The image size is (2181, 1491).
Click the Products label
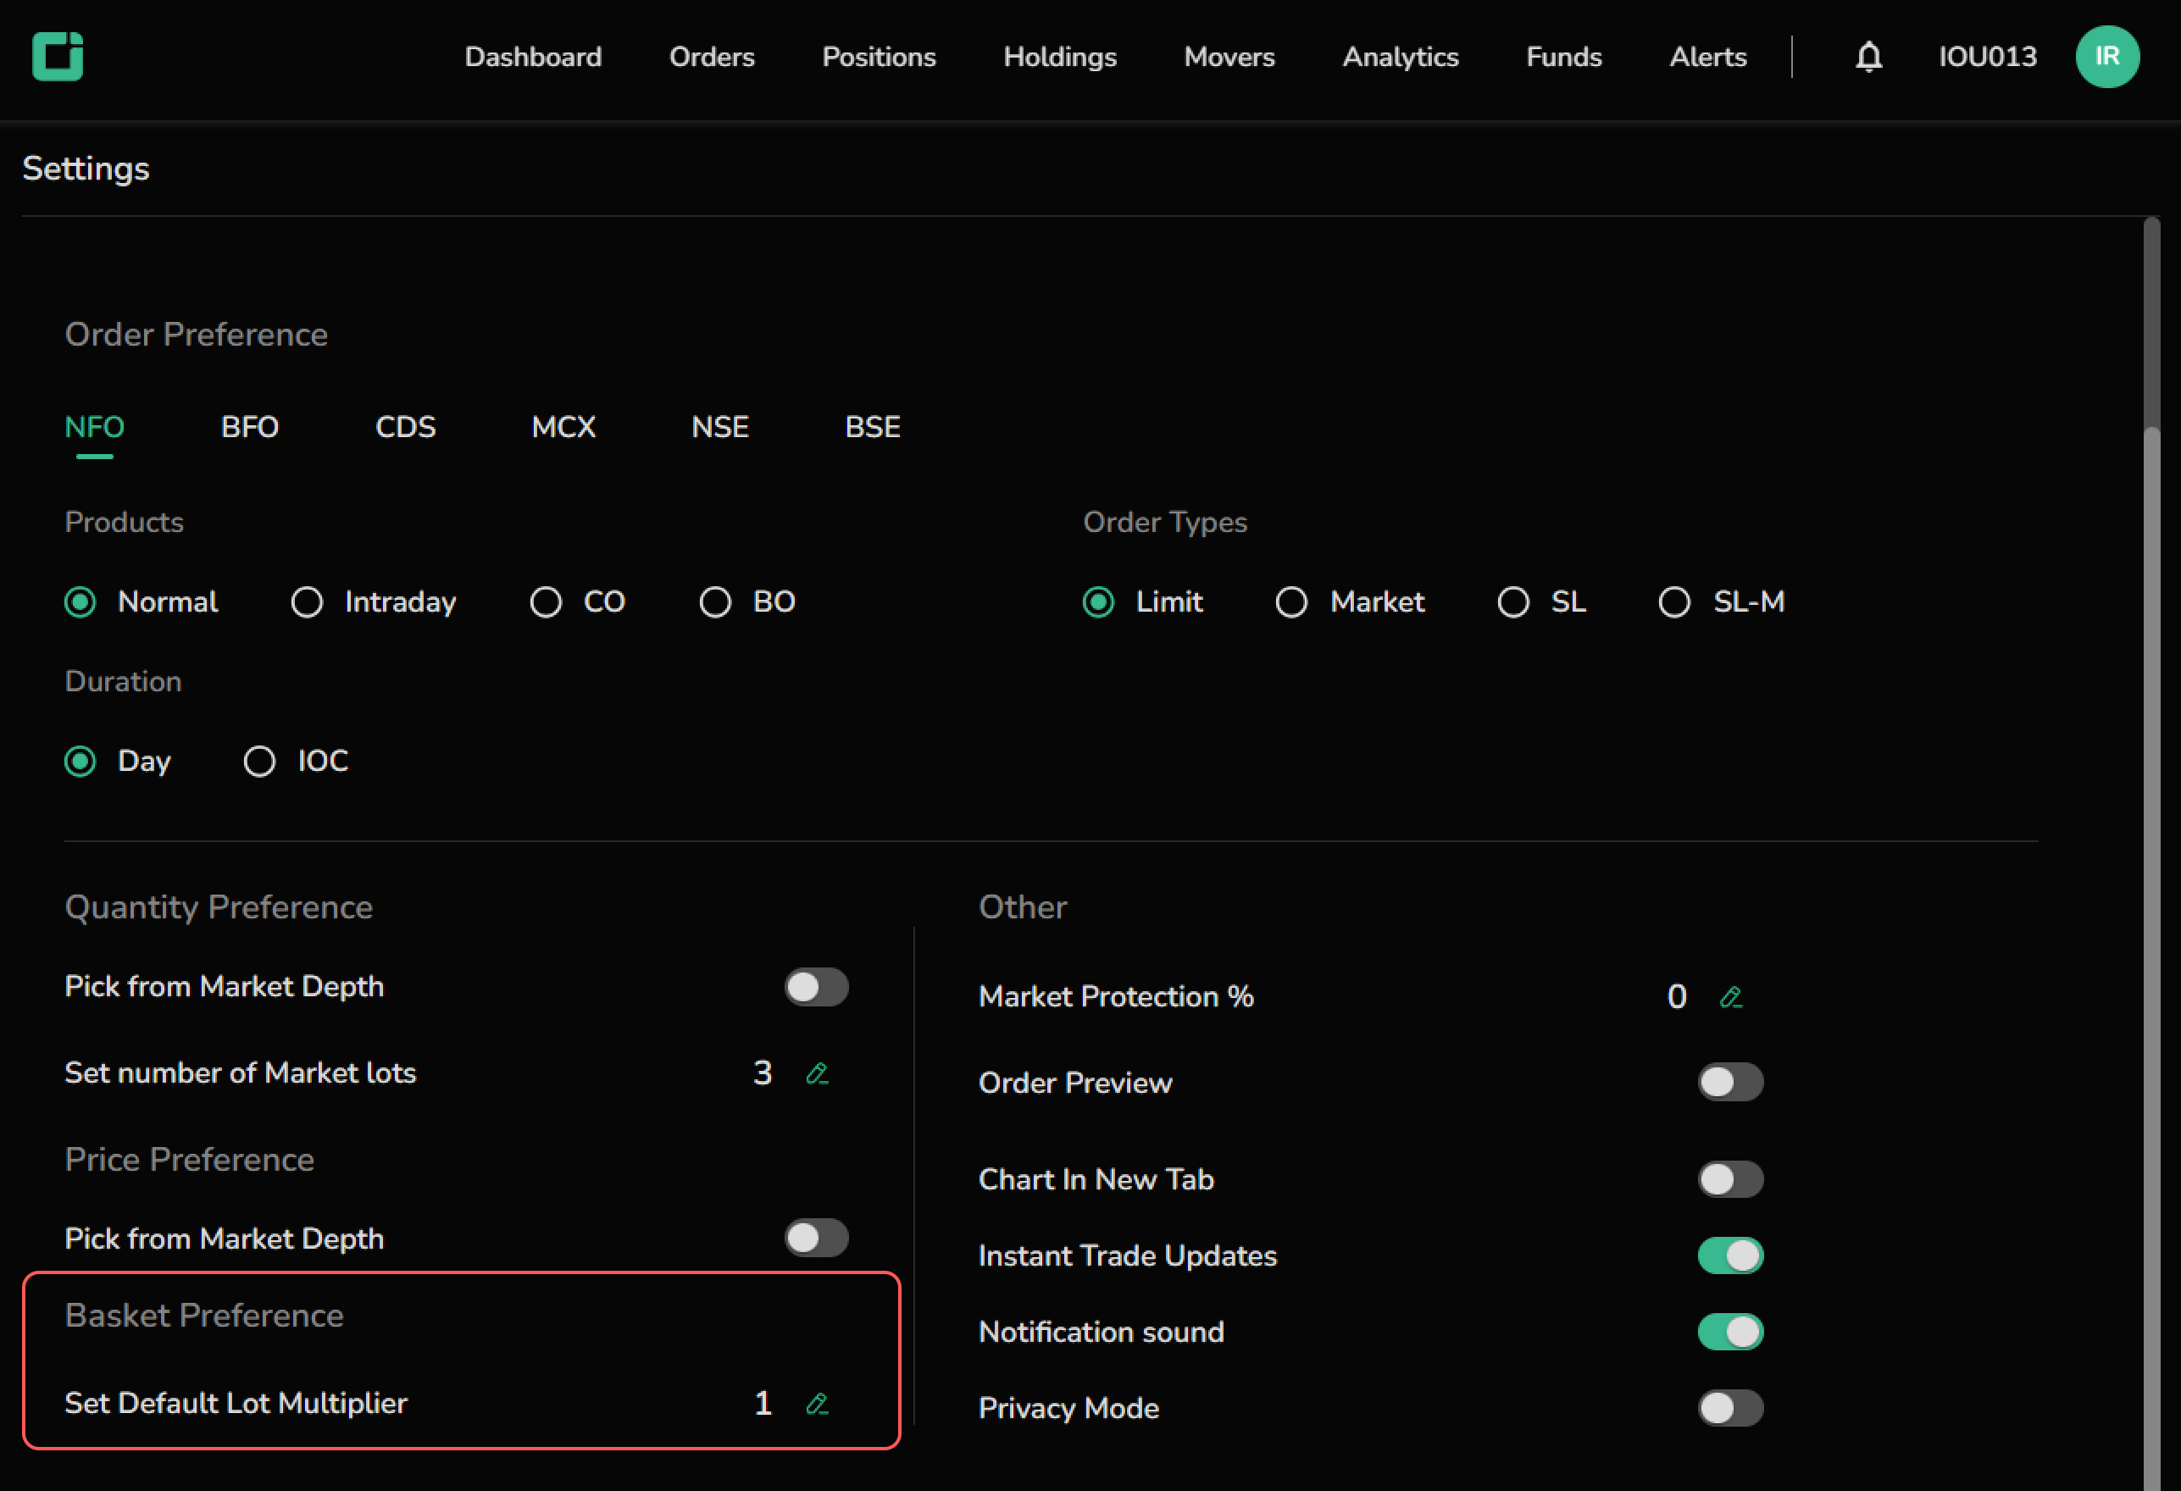click(x=124, y=523)
